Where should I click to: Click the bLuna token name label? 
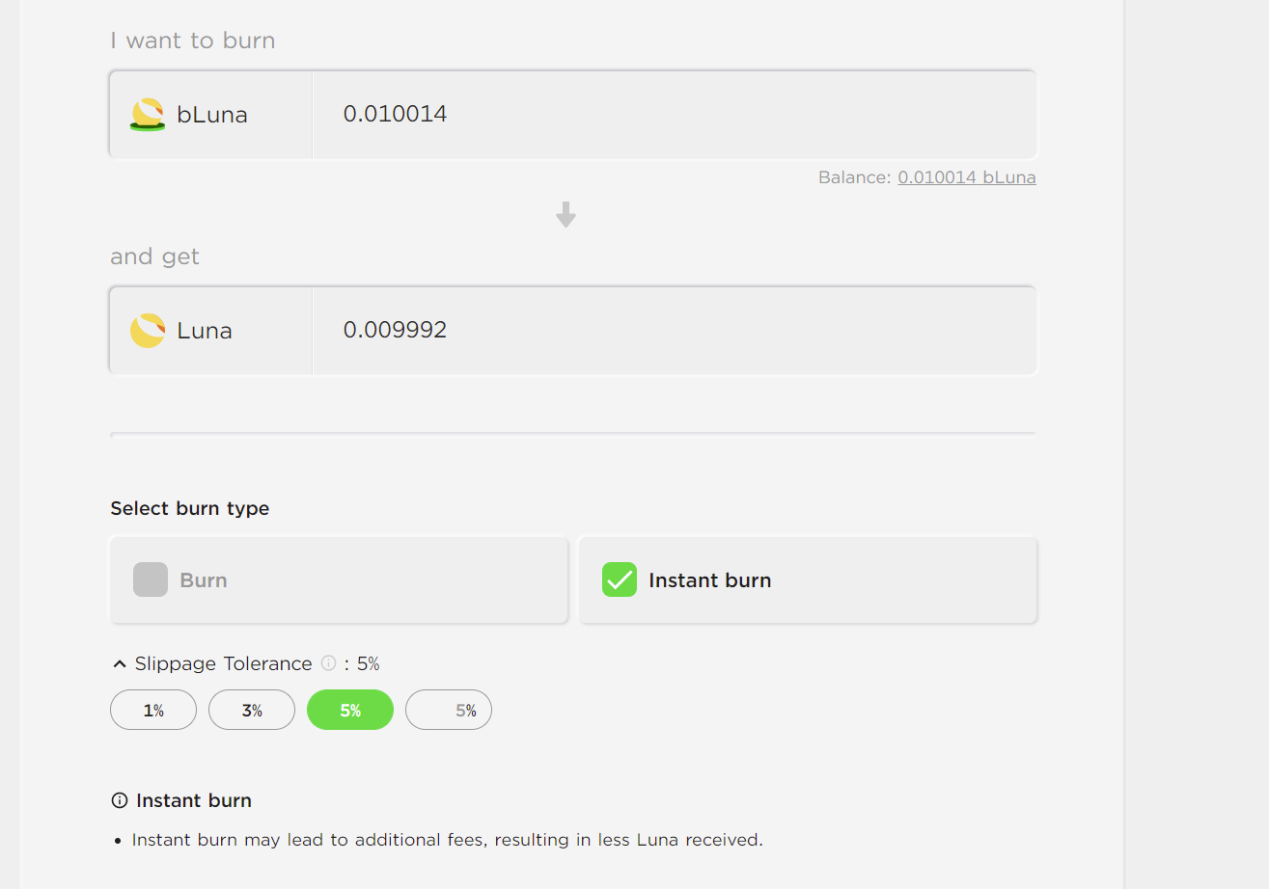pos(212,115)
